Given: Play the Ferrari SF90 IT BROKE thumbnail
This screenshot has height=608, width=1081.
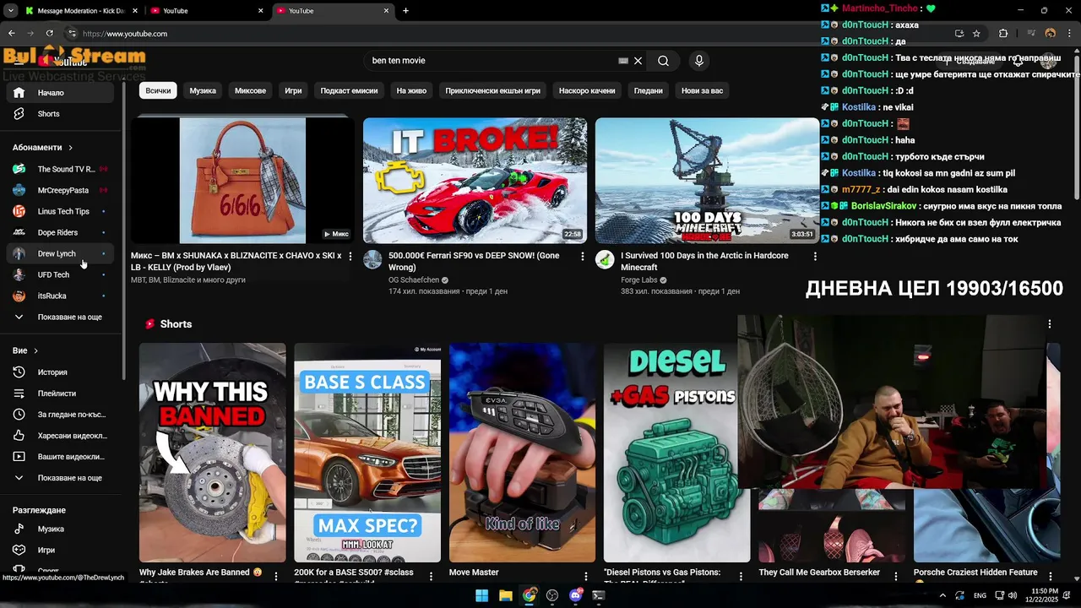Looking at the screenshot, I should pos(475,181).
